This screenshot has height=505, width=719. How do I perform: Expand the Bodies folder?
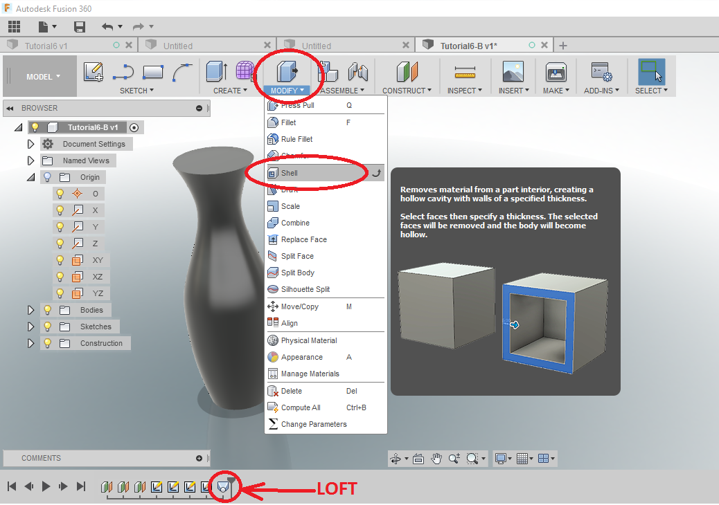[30, 310]
